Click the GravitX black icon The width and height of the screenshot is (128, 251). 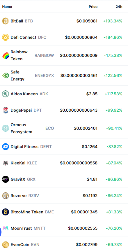click(x=6, y=179)
